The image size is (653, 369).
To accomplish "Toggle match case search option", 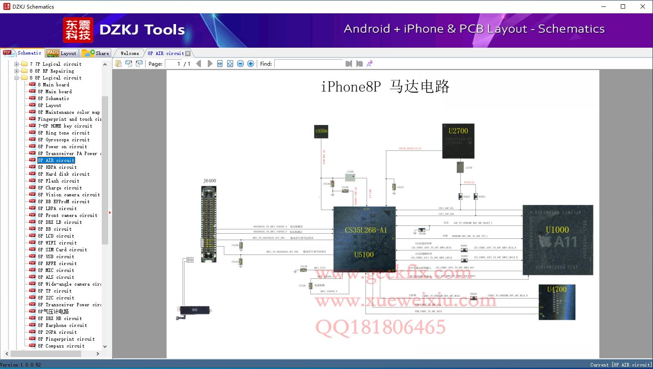I will coord(369,64).
